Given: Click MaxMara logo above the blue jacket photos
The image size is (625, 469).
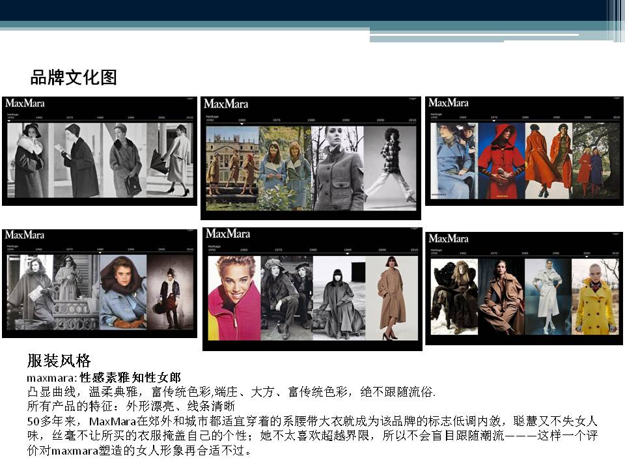Looking at the screenshot, I should [x=25, y=235].
